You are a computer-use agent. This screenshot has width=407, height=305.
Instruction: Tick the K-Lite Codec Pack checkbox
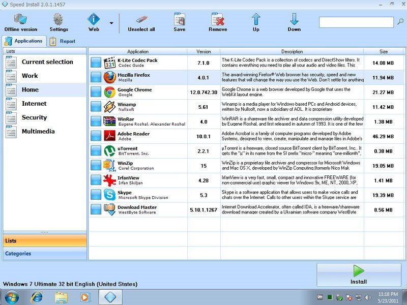(96, 63)
